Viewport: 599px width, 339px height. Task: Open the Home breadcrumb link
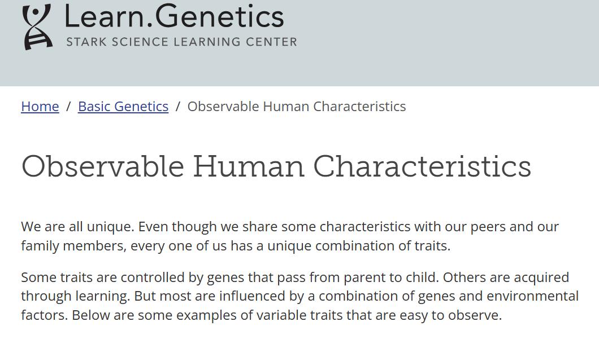pyautogui.click(x=40, y=107)
